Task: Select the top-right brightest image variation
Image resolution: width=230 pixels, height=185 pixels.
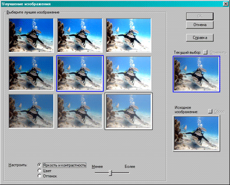Action: [129, 35]
